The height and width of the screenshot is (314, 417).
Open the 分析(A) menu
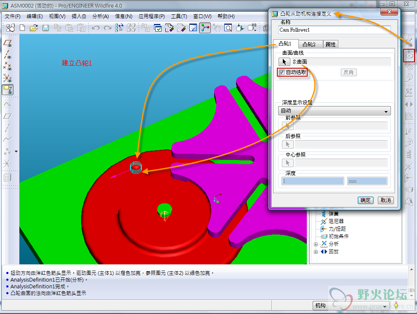100,16
